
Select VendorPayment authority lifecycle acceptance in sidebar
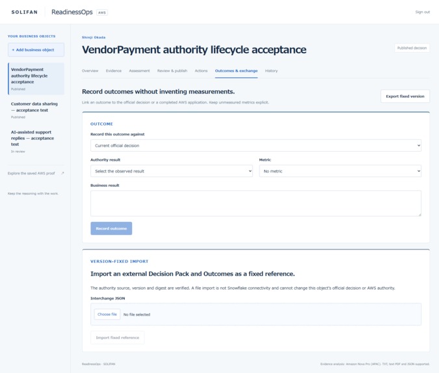pyautogui.click(x=36, y=79)
